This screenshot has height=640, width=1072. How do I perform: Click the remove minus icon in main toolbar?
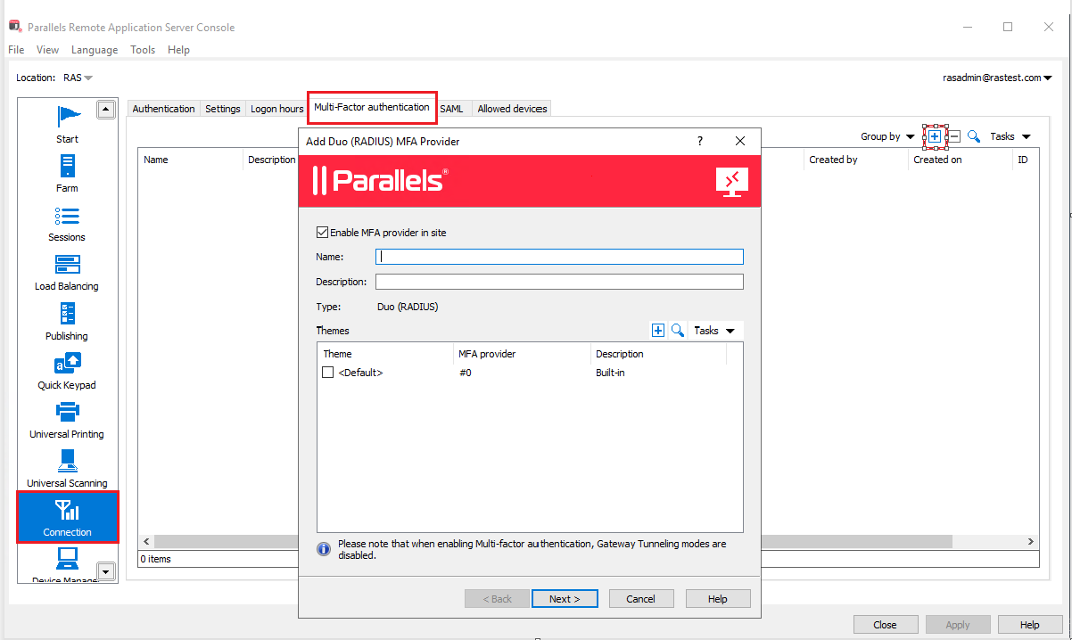pos(953,136)
